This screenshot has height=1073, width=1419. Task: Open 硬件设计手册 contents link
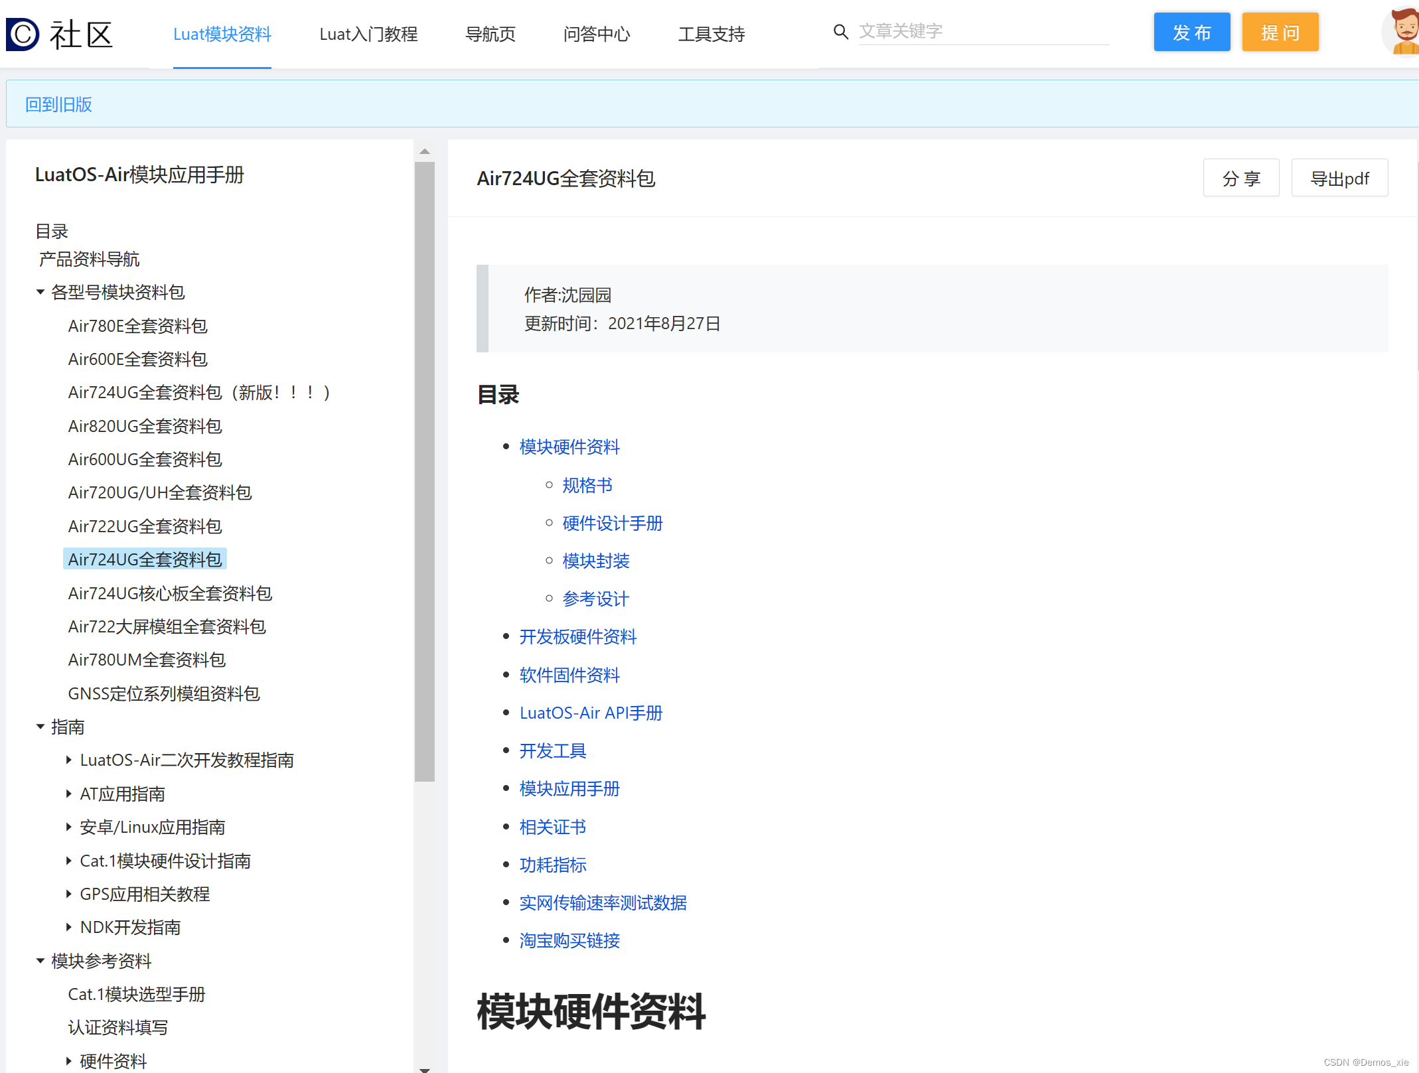[613, 523]
